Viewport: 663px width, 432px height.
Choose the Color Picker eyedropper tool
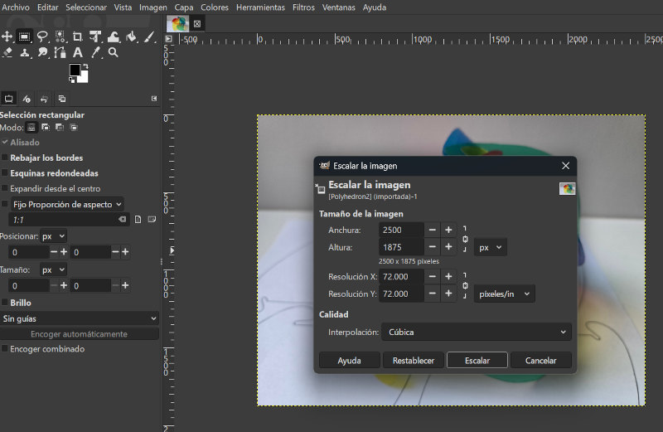(x=96, y=52)
